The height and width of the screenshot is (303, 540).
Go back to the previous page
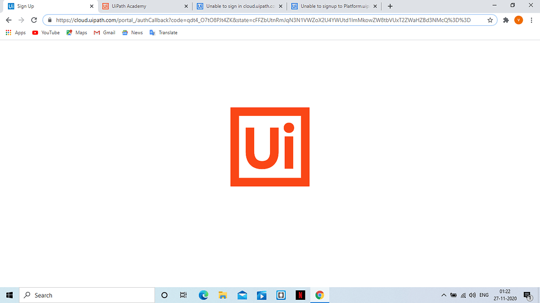click(8, 20)
